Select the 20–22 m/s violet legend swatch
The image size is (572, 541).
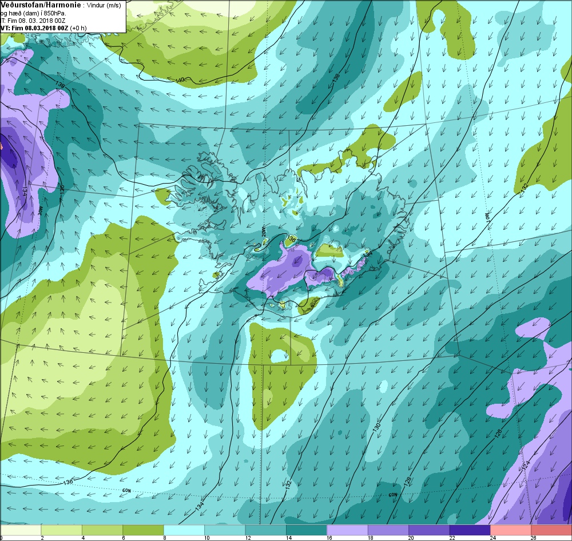point(429,530)
